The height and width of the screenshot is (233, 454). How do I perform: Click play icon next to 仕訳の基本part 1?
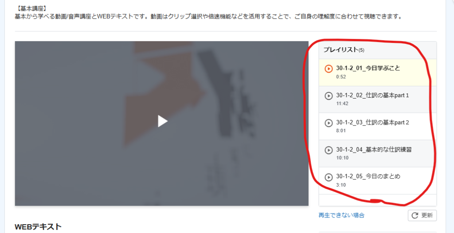pos(329,96)
